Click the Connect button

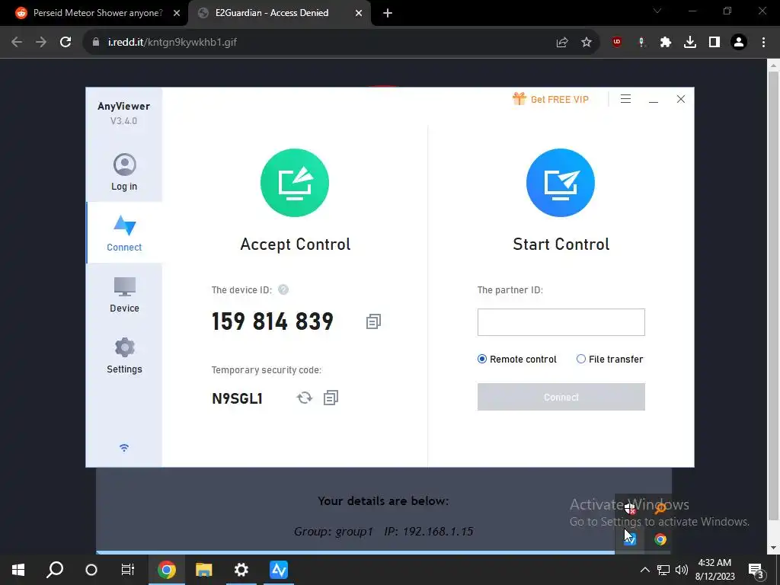point(561,397)
